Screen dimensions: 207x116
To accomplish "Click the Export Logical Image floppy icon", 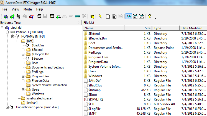I will click(52, 17).
